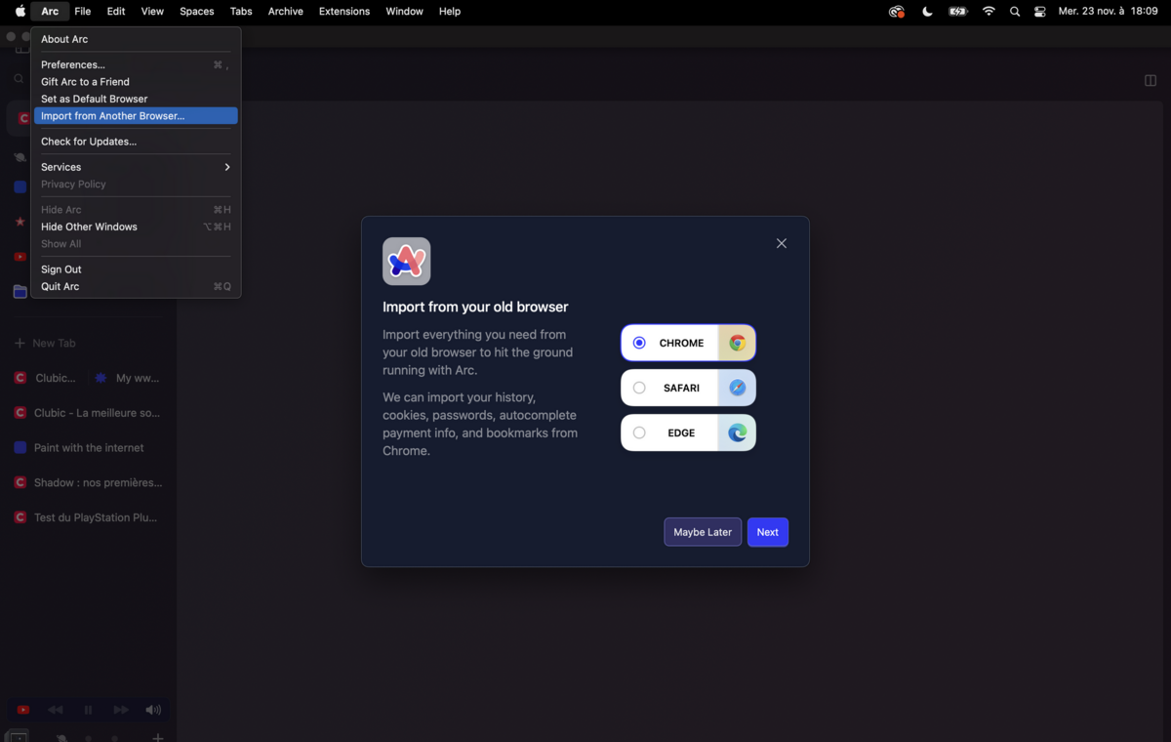Click the fast-forward media button
This screenshot has width=1171, height=742.
pos(121,710)
